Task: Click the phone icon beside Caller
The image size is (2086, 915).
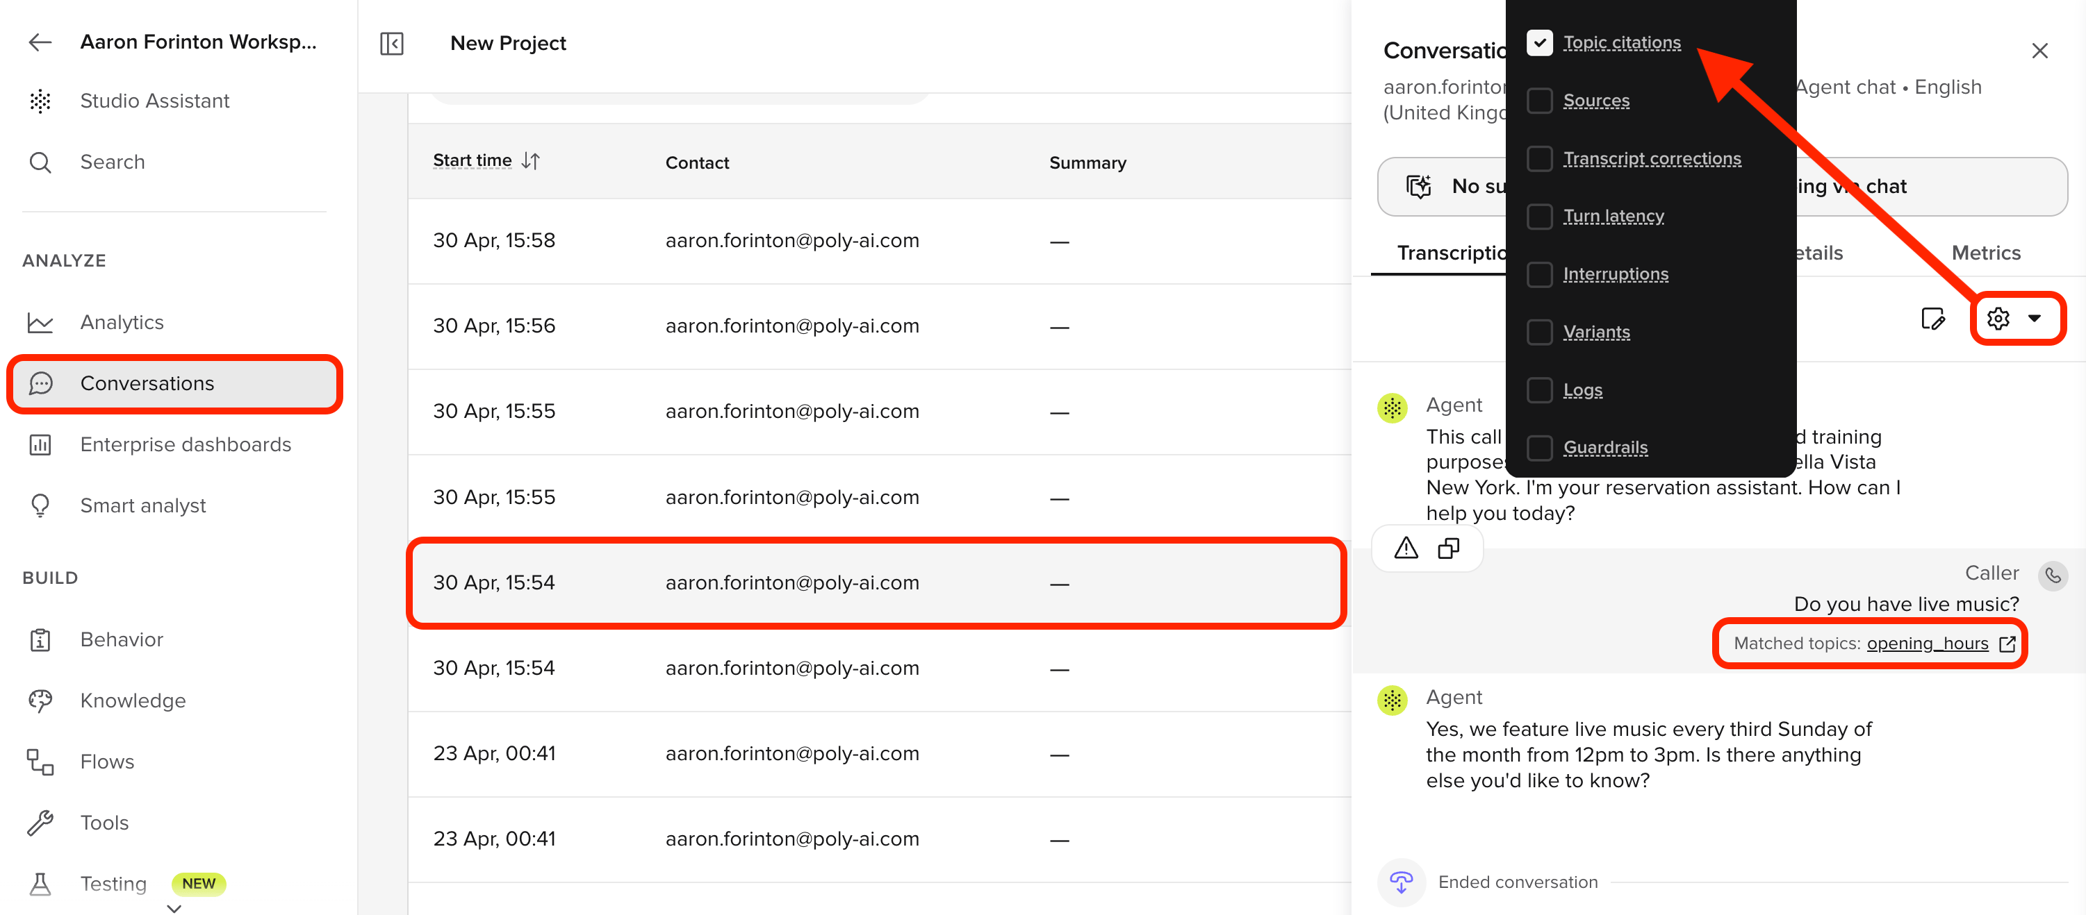Action: pos(2052,576)
